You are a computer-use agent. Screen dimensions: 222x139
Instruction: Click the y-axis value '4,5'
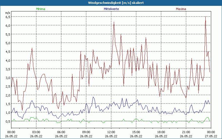click(8, 52)
